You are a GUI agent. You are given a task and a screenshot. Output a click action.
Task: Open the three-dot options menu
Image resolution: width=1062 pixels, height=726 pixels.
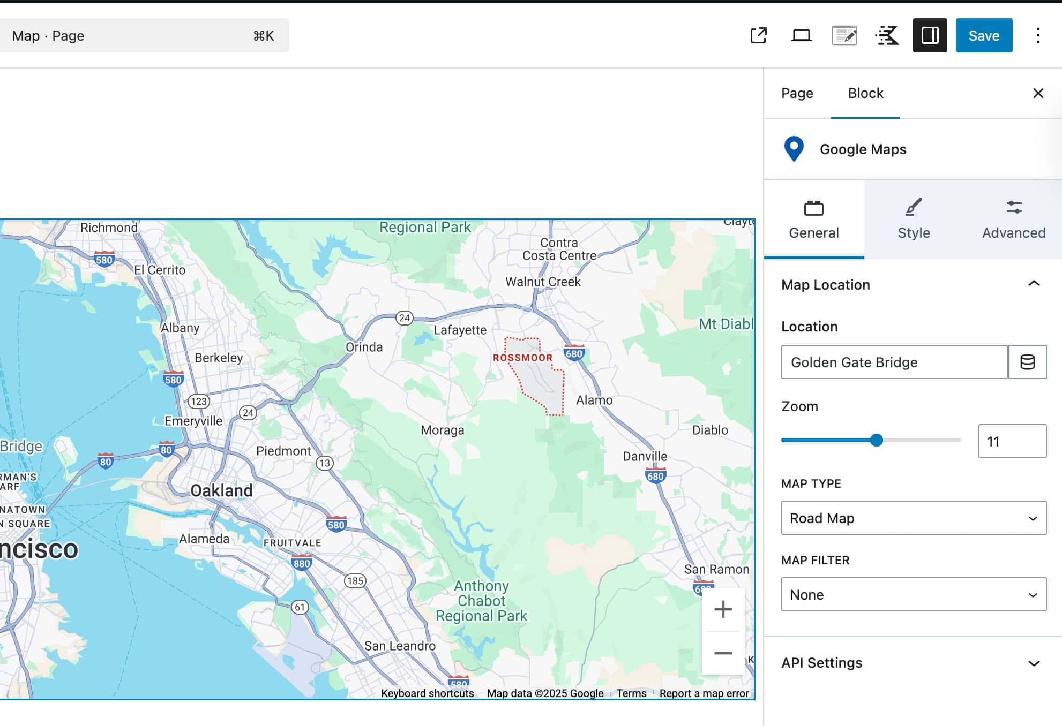tap(1038, 35)
